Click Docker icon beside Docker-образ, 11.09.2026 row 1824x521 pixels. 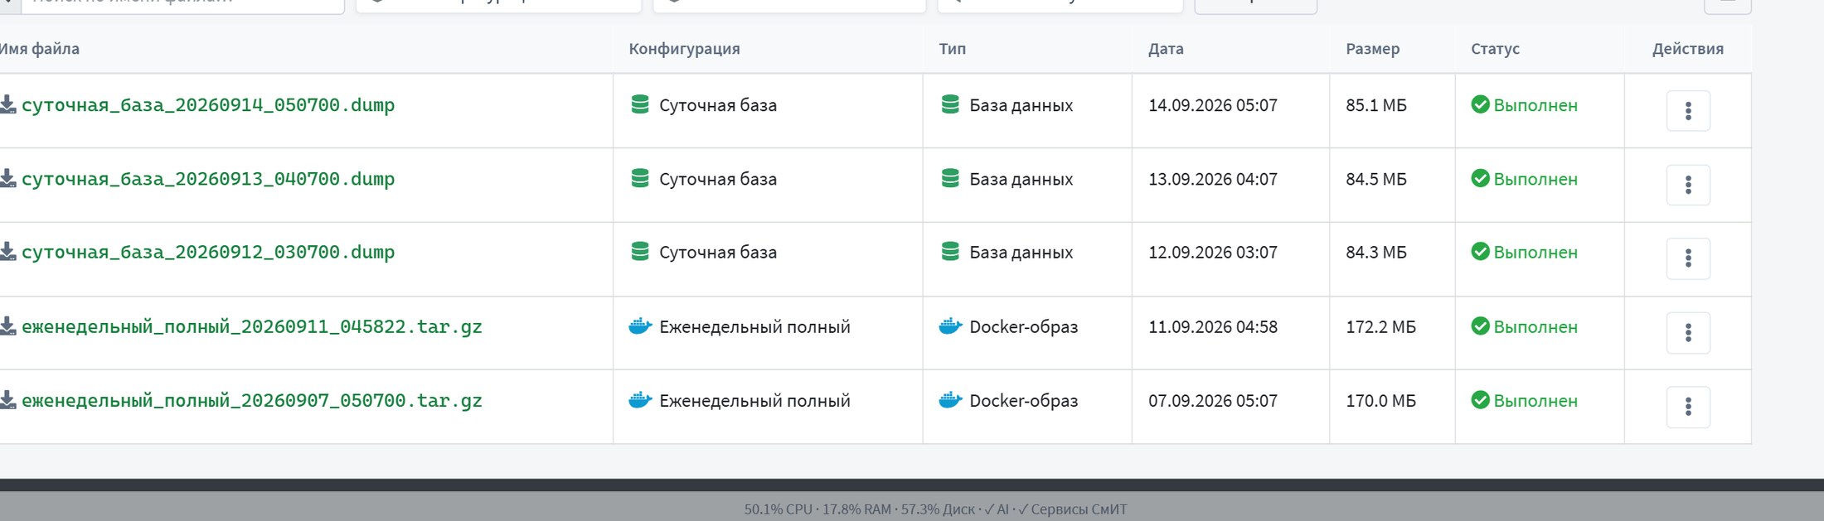950,326
